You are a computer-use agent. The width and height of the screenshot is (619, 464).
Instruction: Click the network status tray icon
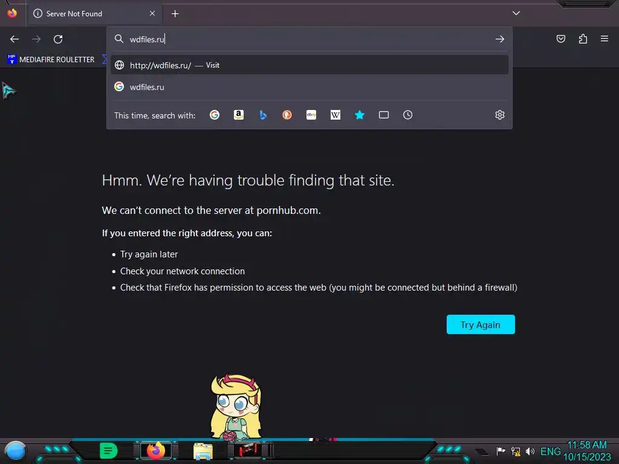(x=516, y=451)
